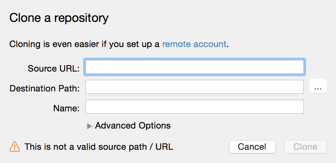Click the Cloning is even easier sentence

pyautogui.click(x=119, y=44)
